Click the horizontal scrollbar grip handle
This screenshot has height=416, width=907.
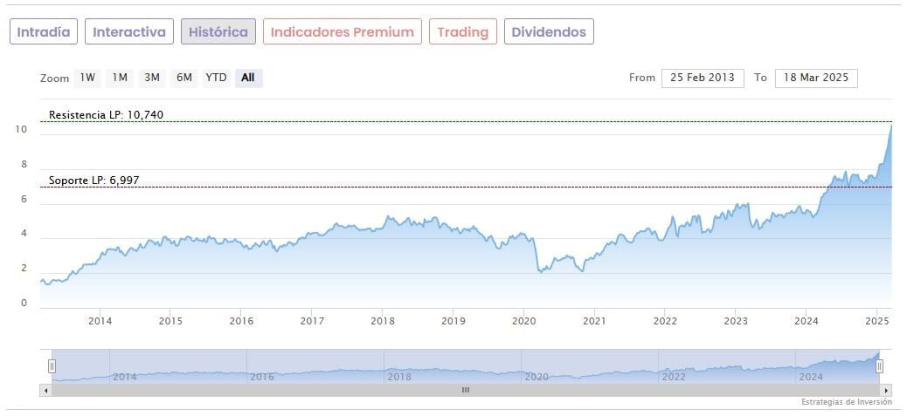click(465, 390)
